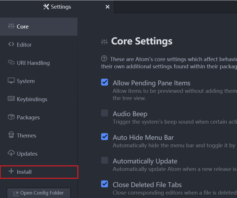Go to the Keybindings section
This screenshot has width=237, height=198.
[x=32, y=99]
